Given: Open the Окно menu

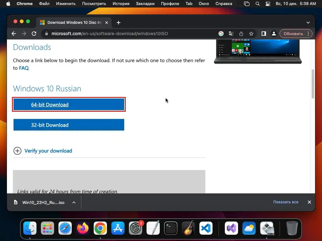Looking at the screenshot, I should [x=204, y=4].
